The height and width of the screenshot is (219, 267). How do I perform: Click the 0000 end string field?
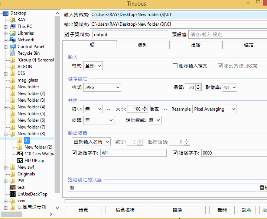234,153
